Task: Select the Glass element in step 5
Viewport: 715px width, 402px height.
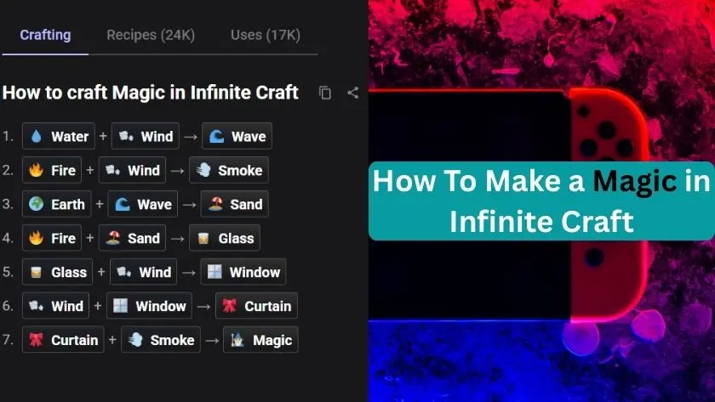Action: tap(58, 272)
